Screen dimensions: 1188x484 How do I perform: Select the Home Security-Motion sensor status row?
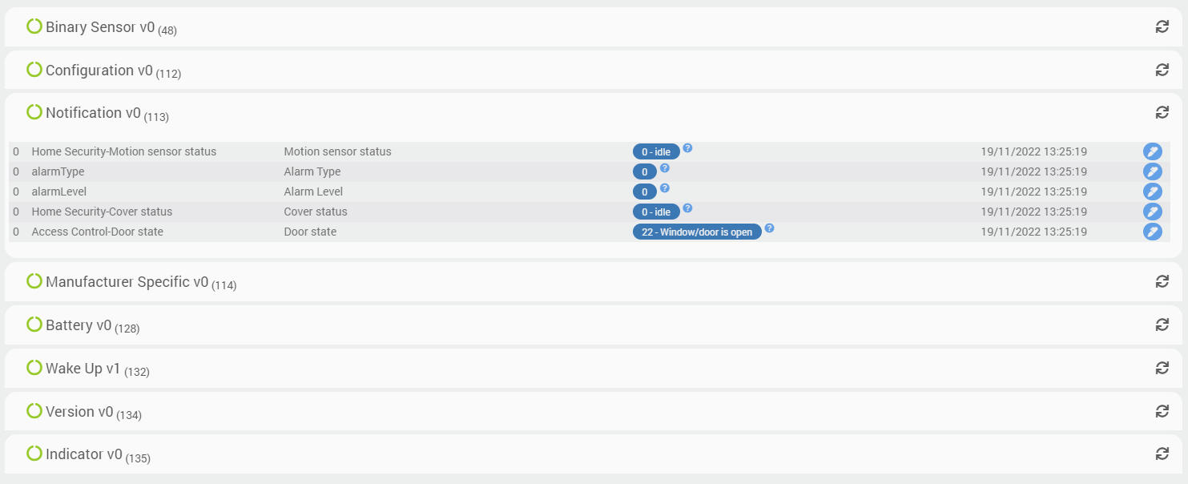[x=123, y=151]
